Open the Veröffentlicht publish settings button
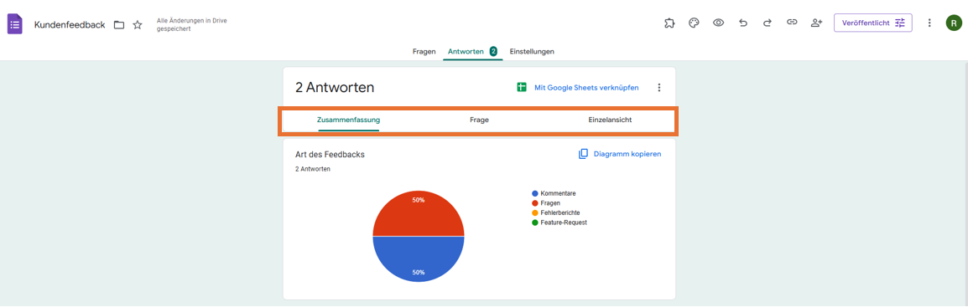The height and width of the screenshot is (307, 968). click(873, 23)
